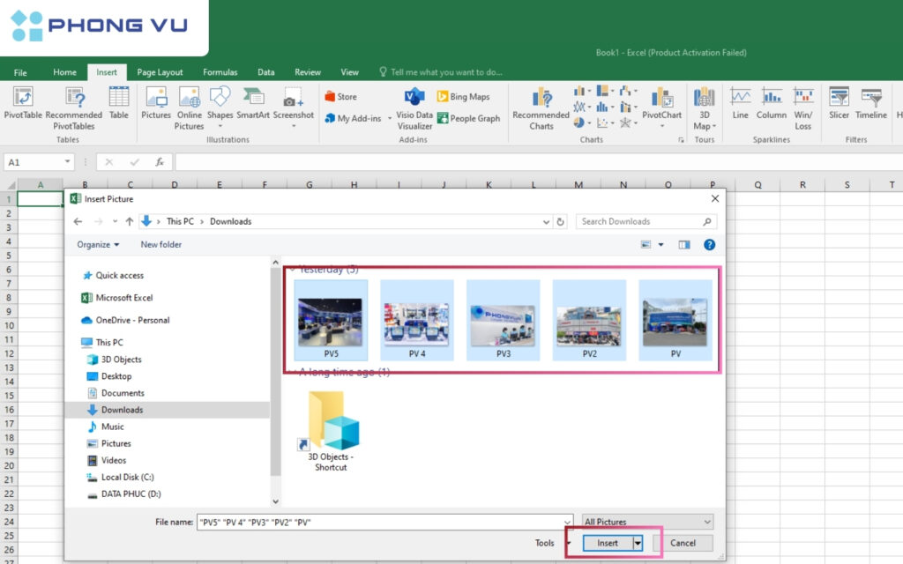The height and width of the screenshot is (564, 903).
Task: Switch to the Page Layout tab
Action: (x=160, y=72)
